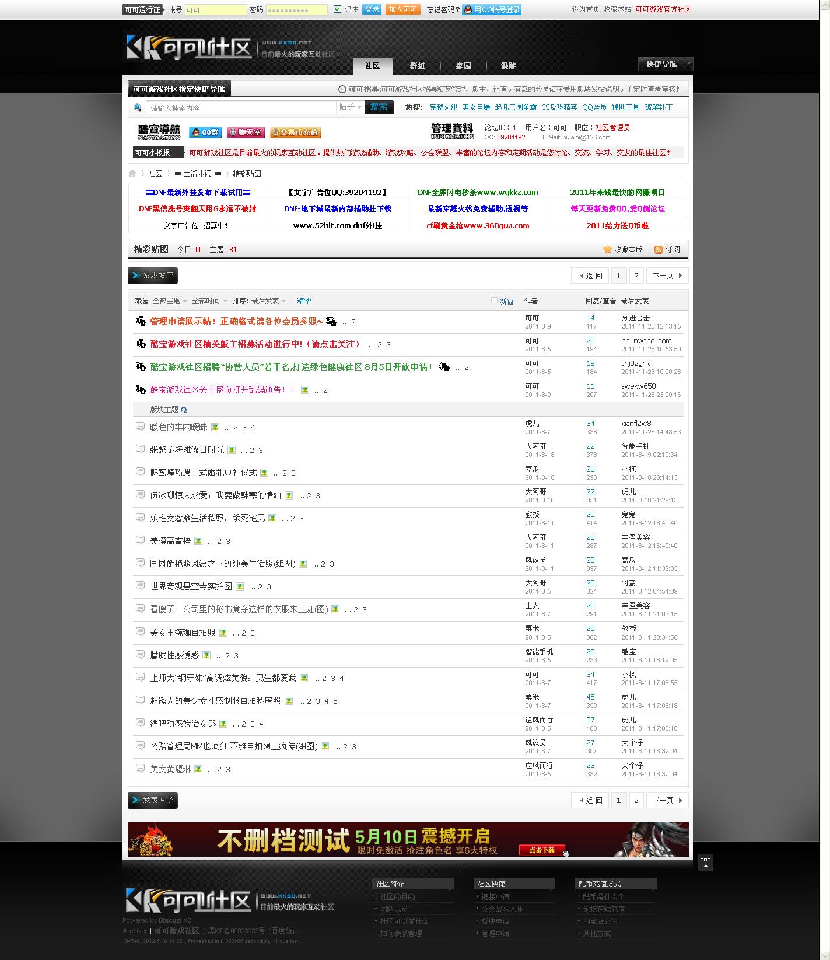Viewport: 830px width, 960px height.
Task: Click the QQ penguin login button
Action: (x=492, y=9)
